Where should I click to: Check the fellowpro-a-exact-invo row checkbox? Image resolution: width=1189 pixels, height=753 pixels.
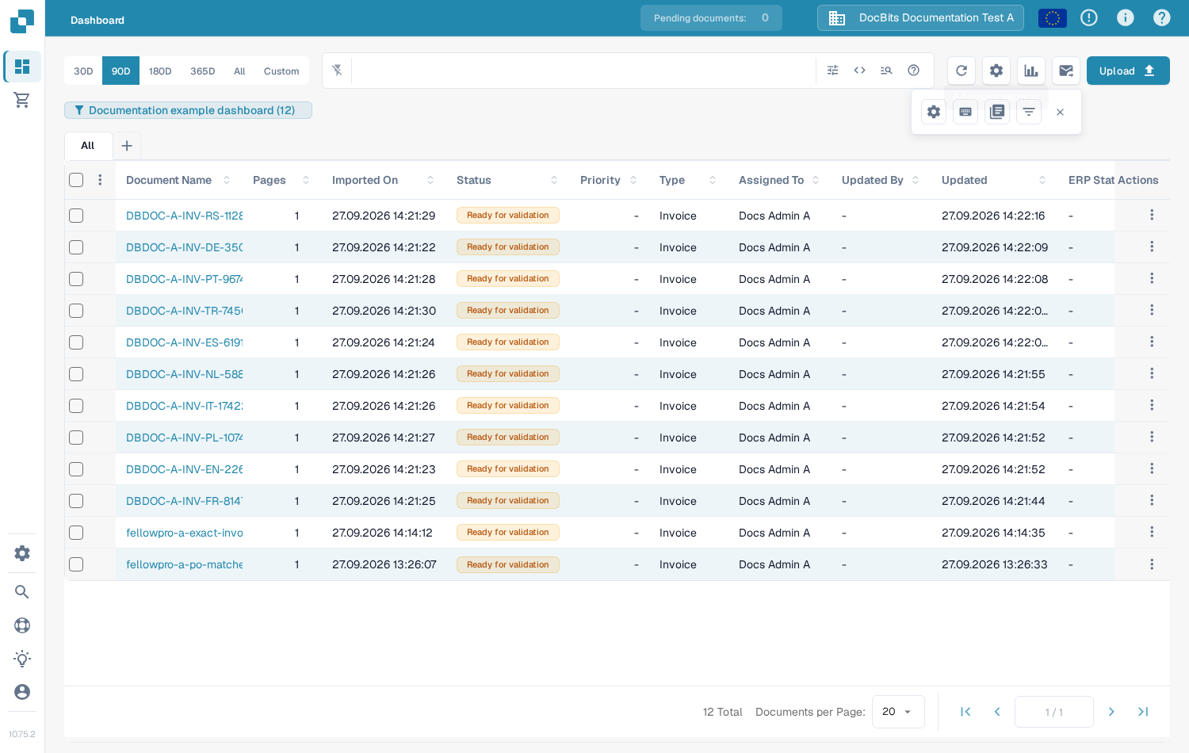pos(76,533)
